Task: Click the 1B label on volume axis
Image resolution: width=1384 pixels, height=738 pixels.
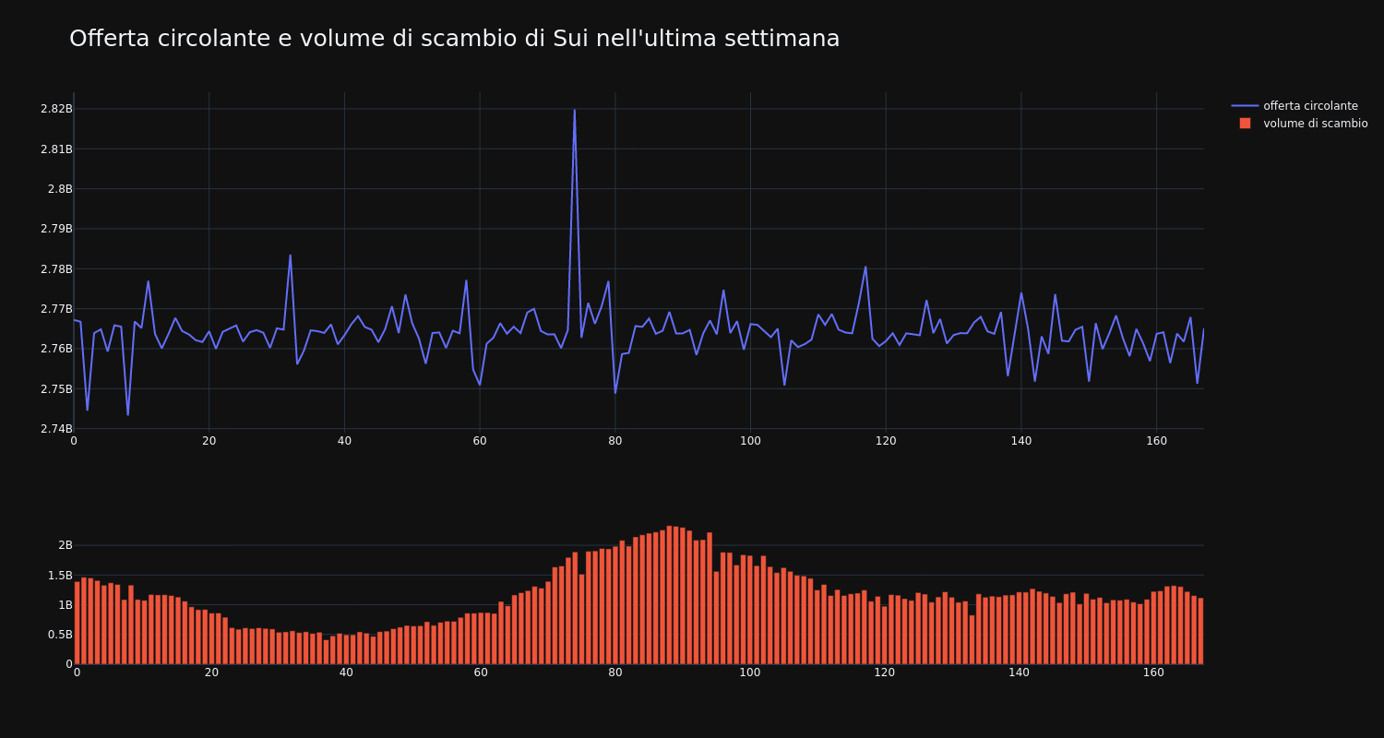Action: [65, 605]
